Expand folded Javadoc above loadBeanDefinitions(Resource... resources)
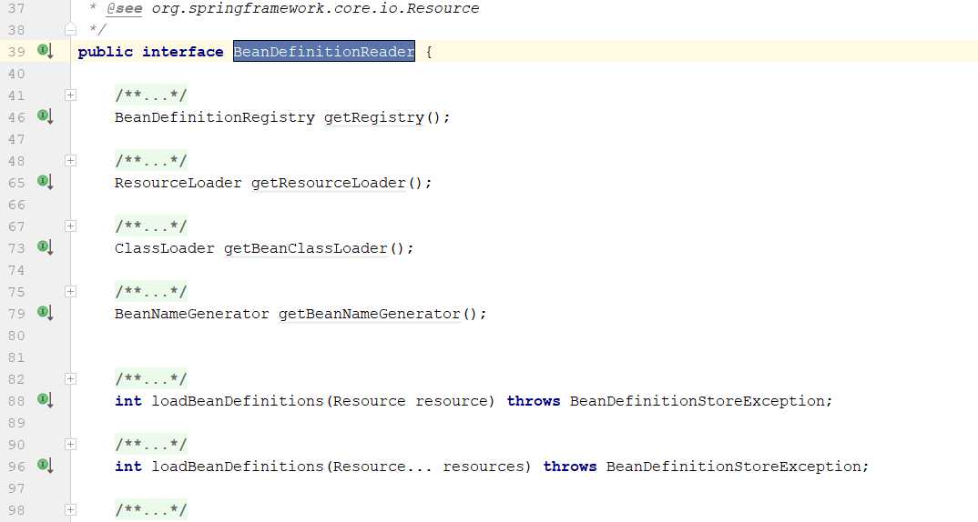The width and height of the screenshot is (978, 522). [x=70, y=444]
